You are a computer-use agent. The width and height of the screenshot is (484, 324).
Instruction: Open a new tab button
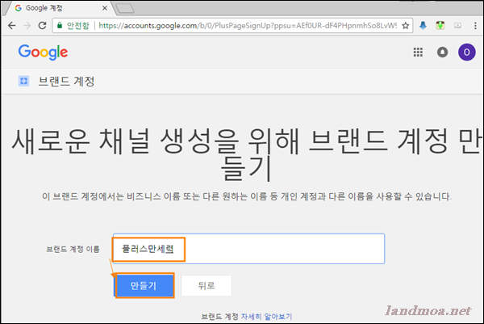(x=125, y=8)
